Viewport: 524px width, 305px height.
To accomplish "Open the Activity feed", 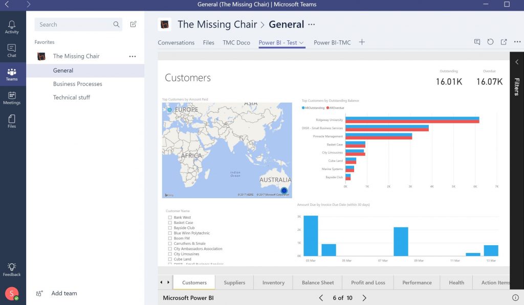I will (12, 27).
